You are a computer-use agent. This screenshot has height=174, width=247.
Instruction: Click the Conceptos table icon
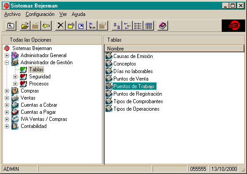pos(109,64)
